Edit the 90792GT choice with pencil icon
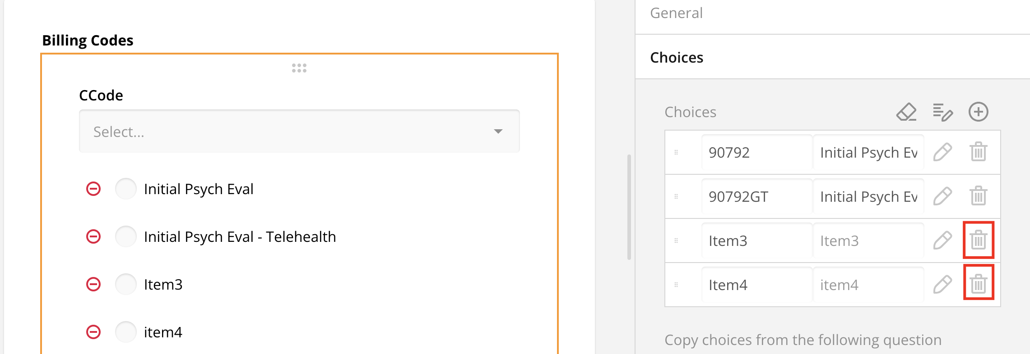The width and height of the screenshot is (1030, 354). [942, 196]
